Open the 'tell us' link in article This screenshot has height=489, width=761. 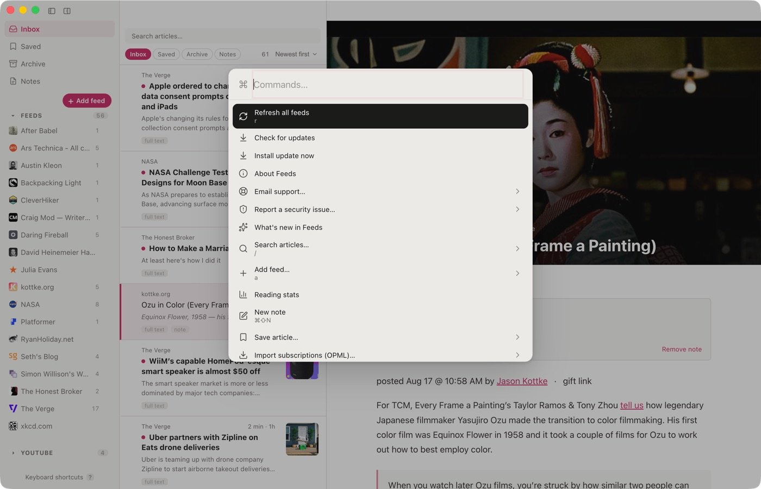[x=632, y=405]
